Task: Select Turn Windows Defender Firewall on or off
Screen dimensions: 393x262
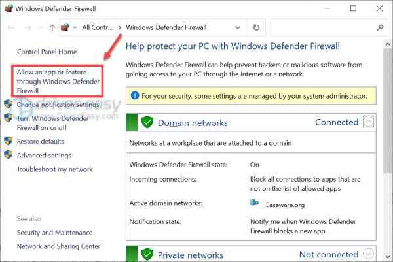Action: 52,123
